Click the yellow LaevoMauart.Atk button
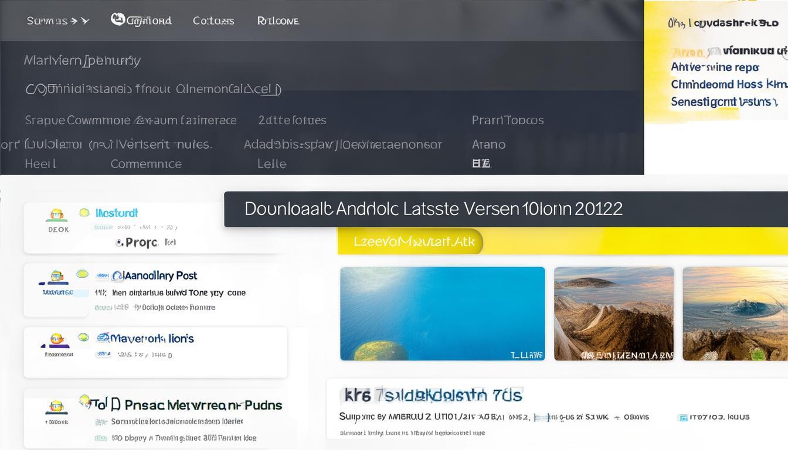Screen dimensions: 788x450 point(410,241)
